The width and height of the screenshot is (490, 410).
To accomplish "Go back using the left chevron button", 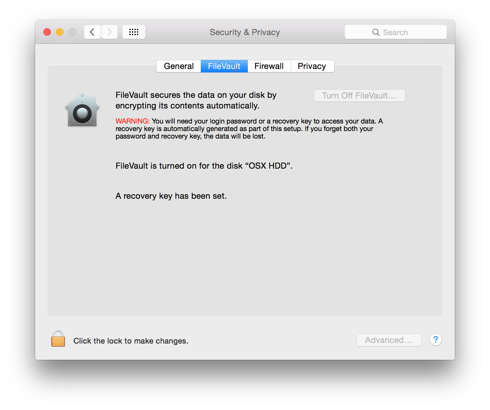I will pos(92,32).
